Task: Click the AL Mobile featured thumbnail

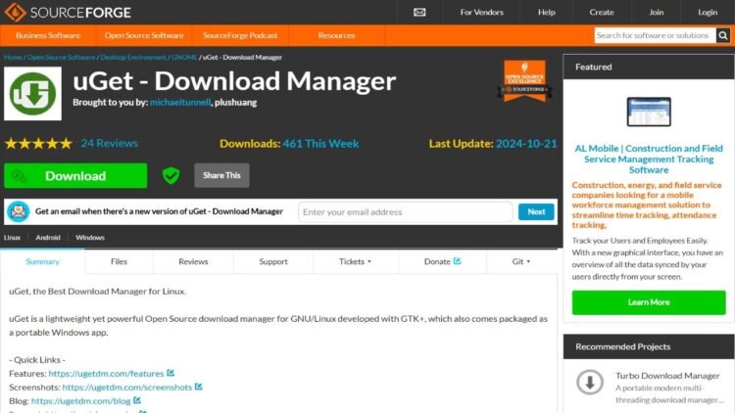Action: click(x=649, y=112)
